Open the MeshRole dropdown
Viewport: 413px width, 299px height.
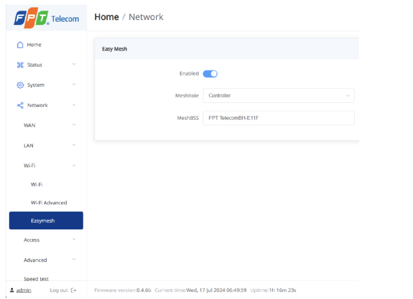pyautogui.click(x=278, y=96)
